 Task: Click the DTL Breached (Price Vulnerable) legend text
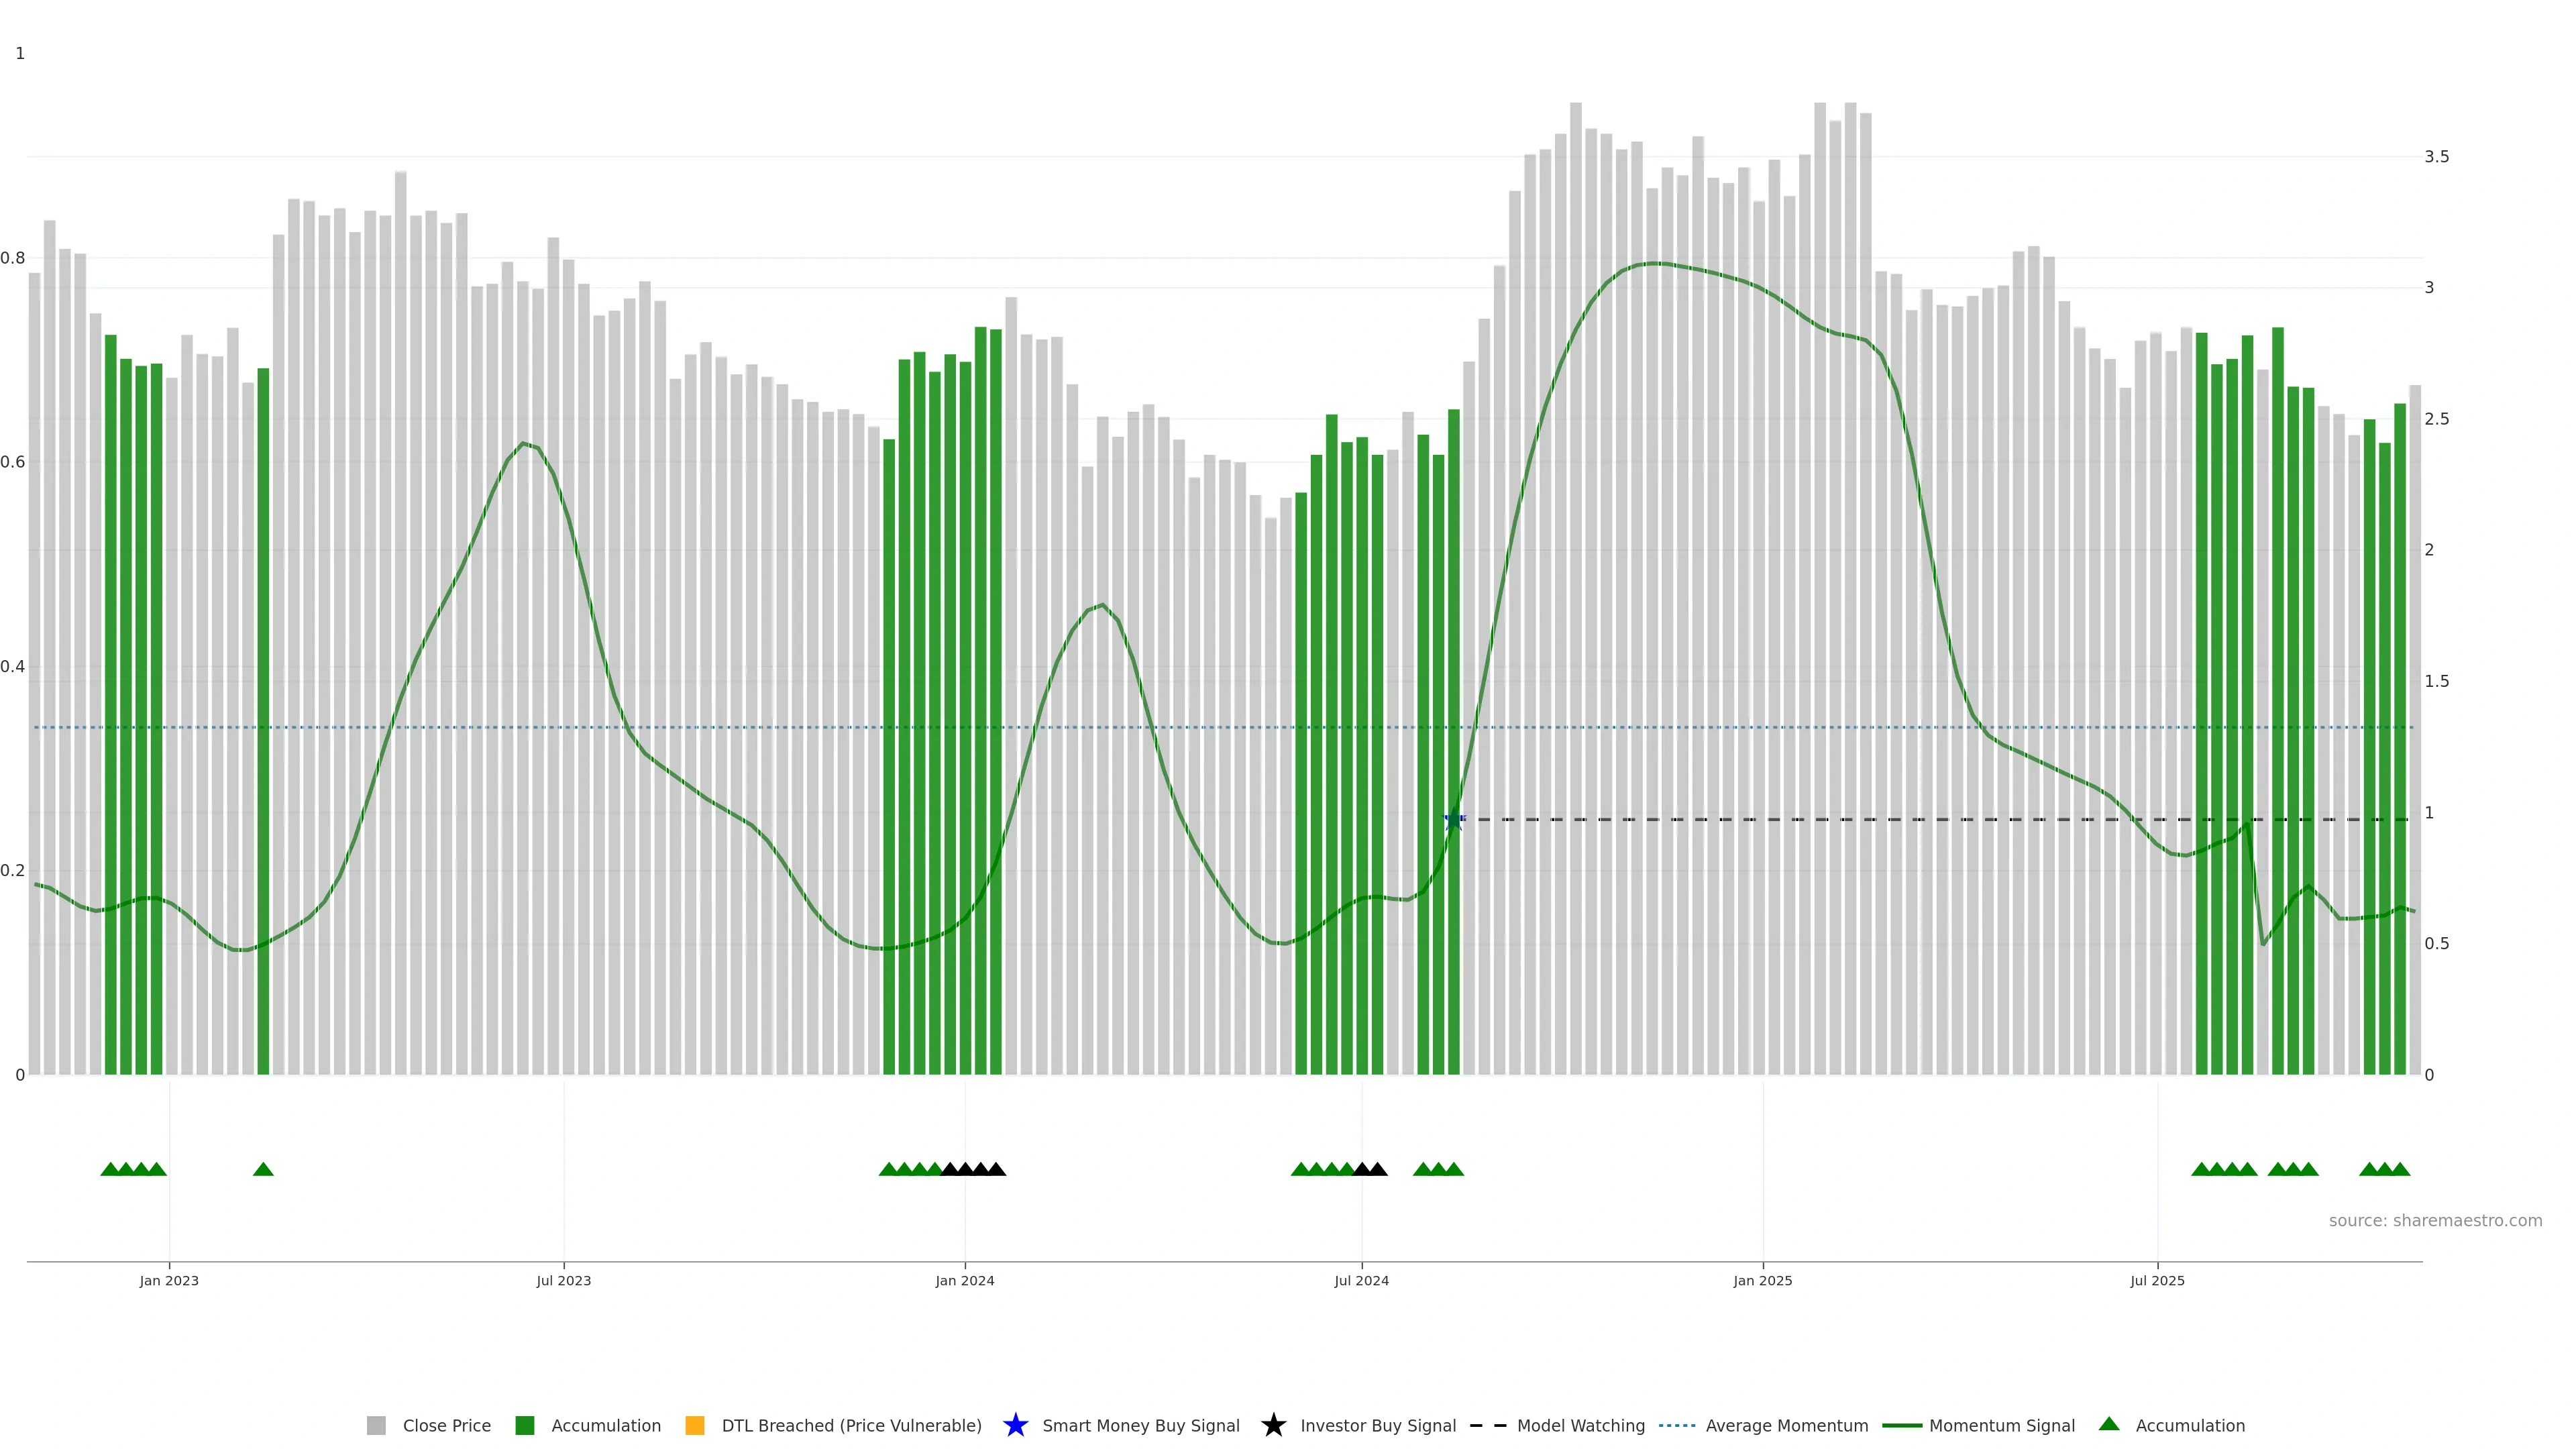(x=851, y=1425)
